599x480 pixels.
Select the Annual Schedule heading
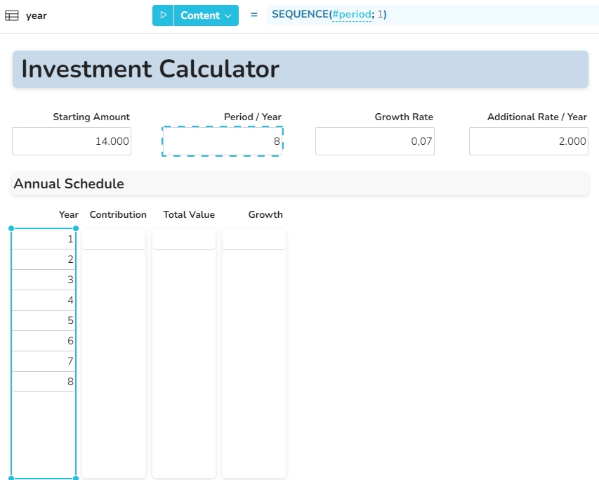pos(69,184)
